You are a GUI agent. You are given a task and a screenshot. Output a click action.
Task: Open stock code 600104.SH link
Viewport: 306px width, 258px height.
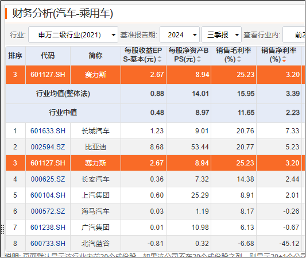click(x=48, y=195)
